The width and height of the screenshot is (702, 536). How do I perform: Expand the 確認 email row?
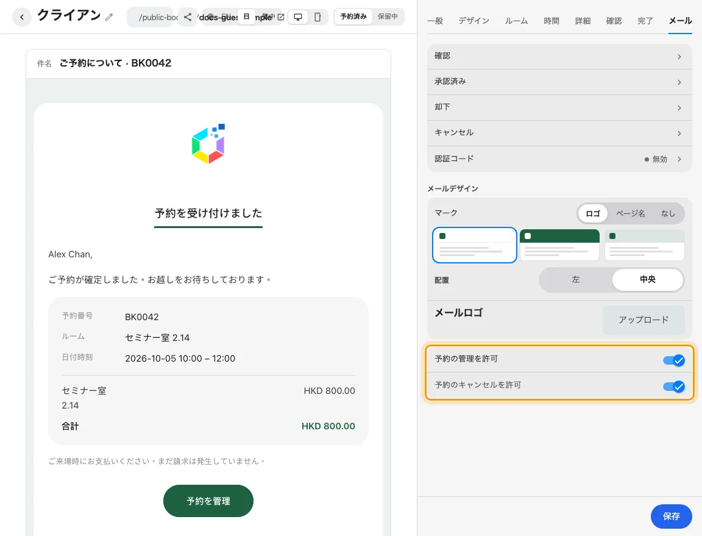point(559,56)
